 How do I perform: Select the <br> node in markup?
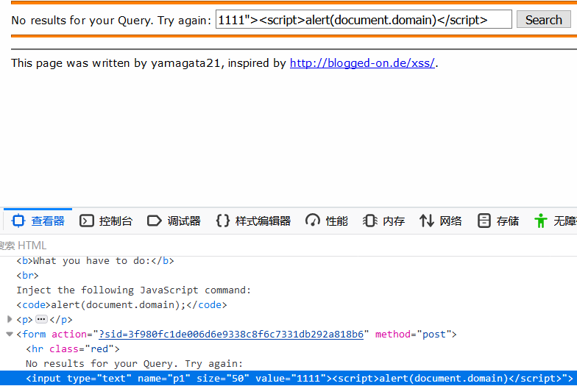click(27, 275)
